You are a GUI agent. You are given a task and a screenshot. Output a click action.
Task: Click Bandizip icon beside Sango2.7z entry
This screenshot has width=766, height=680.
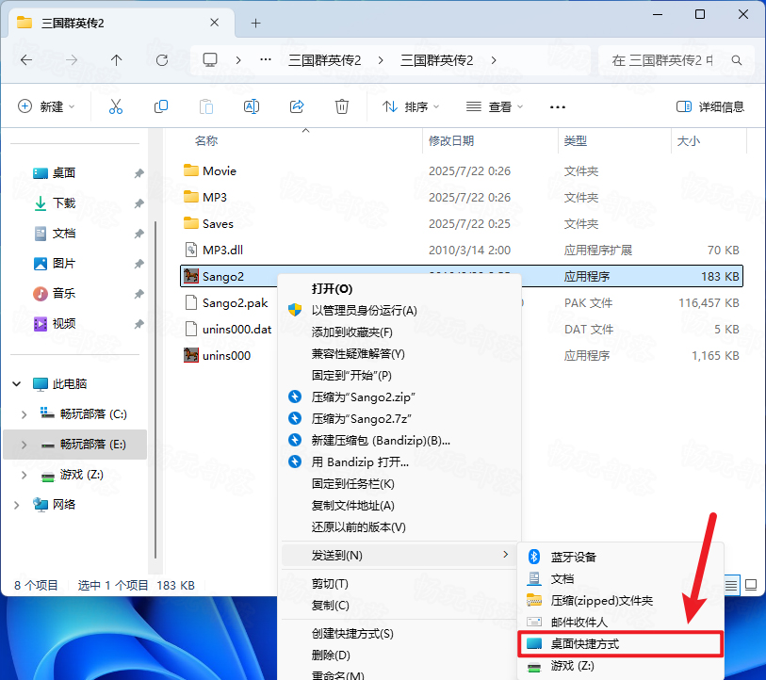click(295, 419)
